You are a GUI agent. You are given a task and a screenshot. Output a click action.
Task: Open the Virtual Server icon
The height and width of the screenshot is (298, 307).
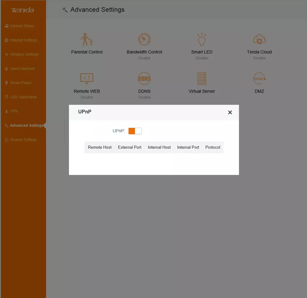(x=202, y=79)
